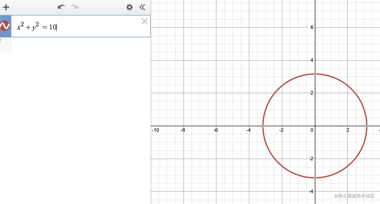
Task: Click the -4 label on y-axis
Action: [311, 191]
